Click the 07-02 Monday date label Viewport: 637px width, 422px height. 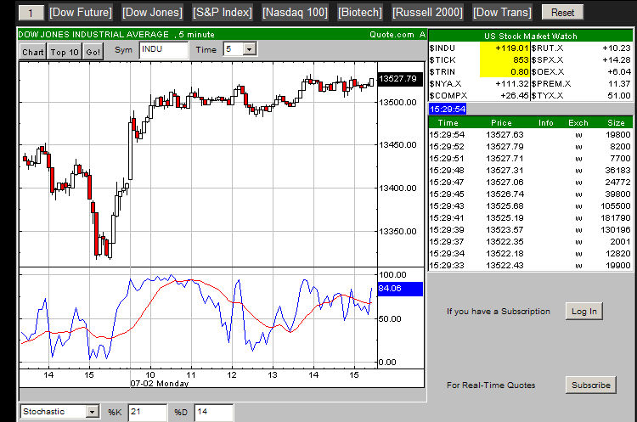click(x=160, y=384)
